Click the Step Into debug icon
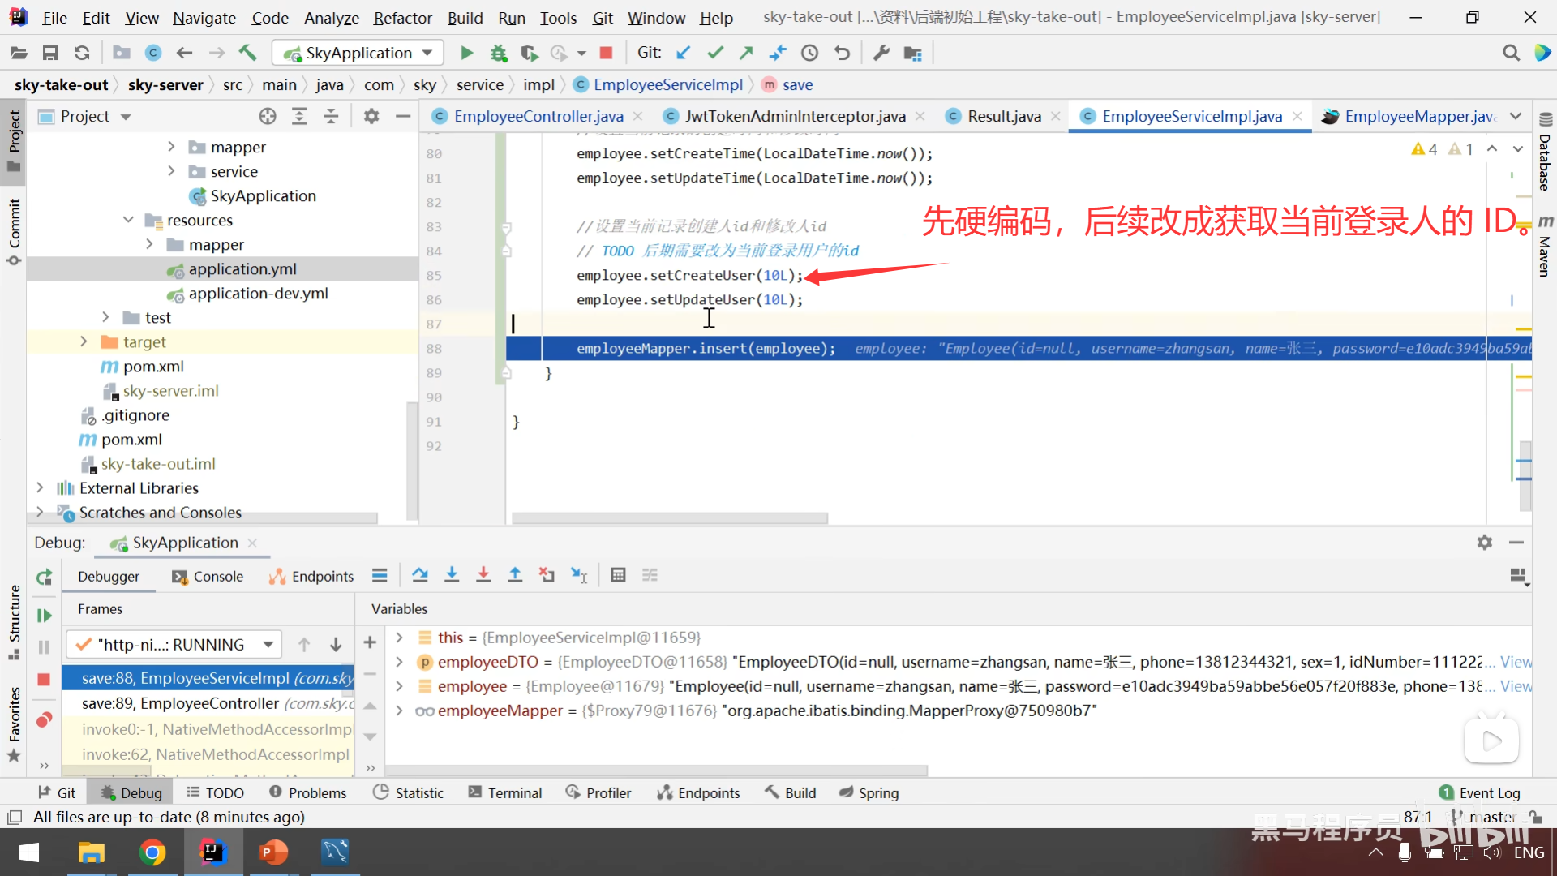The image size is (1557, 876). click(452, 575)
